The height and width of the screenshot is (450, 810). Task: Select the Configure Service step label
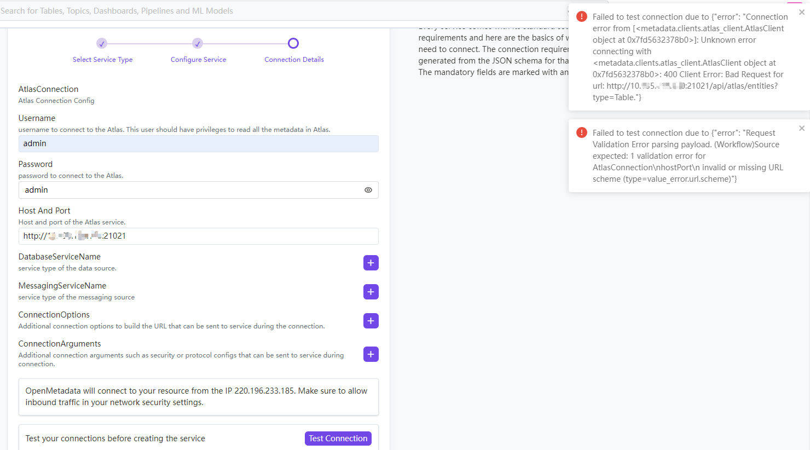198,59
